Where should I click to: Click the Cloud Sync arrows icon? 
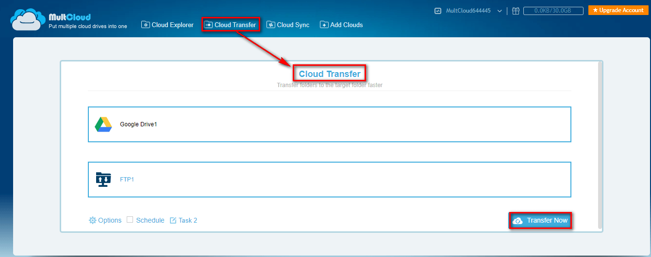[271, 25]
